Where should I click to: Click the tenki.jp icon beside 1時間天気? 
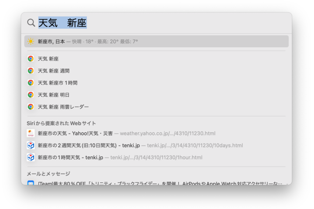coord(31,157)
